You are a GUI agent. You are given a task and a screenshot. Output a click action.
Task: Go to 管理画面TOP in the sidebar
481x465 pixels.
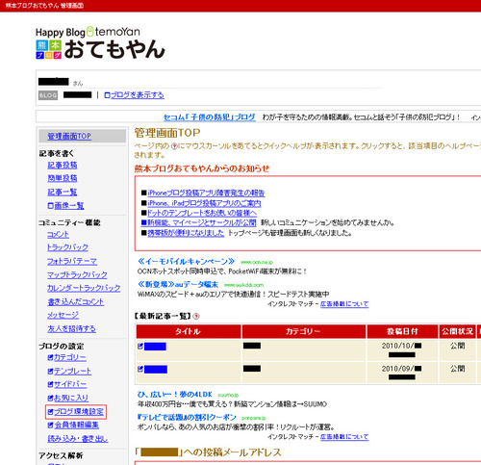[69, 136]
